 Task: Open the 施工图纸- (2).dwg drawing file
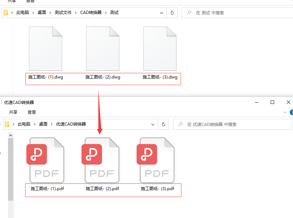[102, 48]
